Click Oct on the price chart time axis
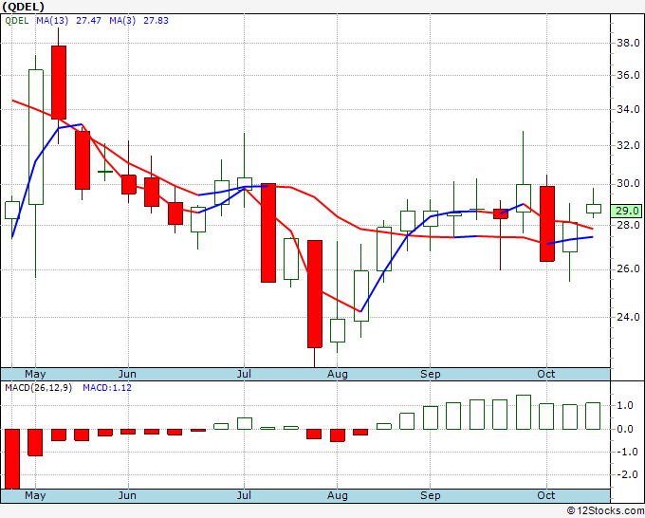This screenshot has width=645, height=518. tap(546, 375)
